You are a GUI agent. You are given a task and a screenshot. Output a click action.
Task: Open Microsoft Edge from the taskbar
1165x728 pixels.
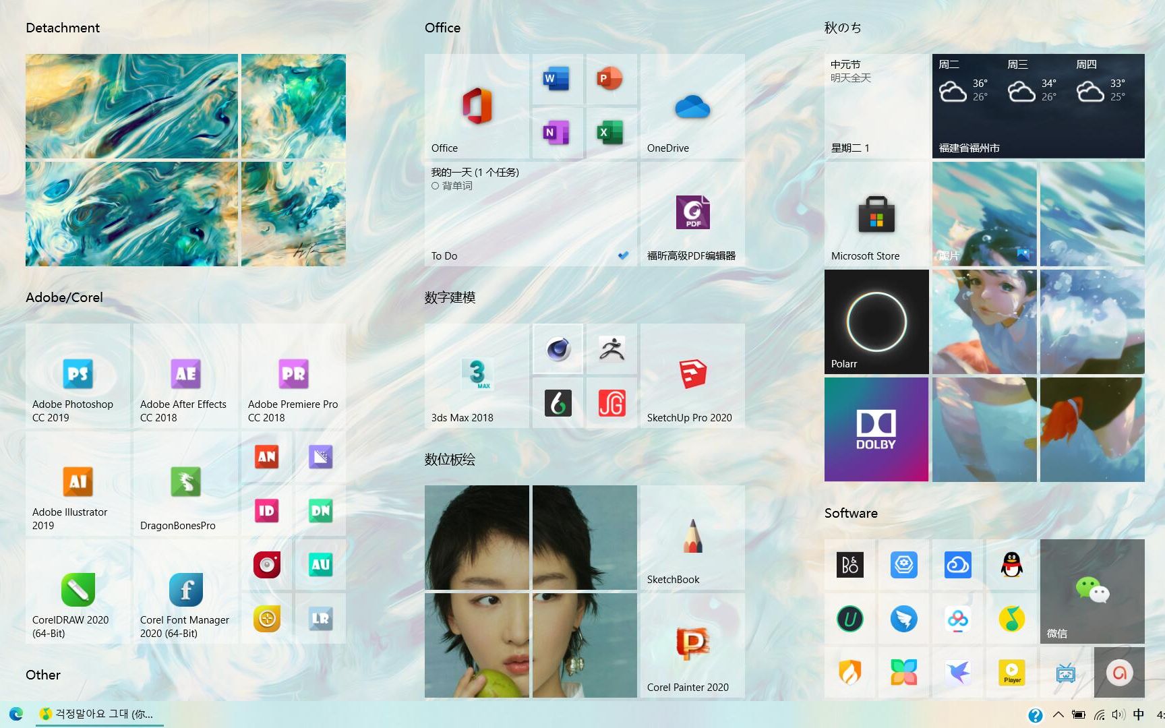click(17, 713)
